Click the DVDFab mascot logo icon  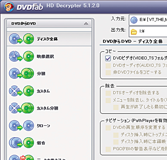(9, 7)
